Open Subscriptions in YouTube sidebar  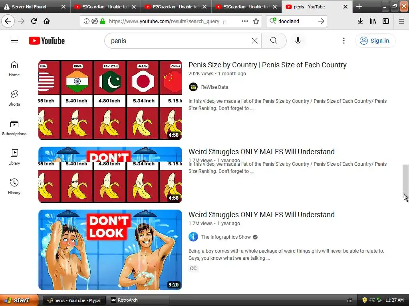click(x=14, y=127)
